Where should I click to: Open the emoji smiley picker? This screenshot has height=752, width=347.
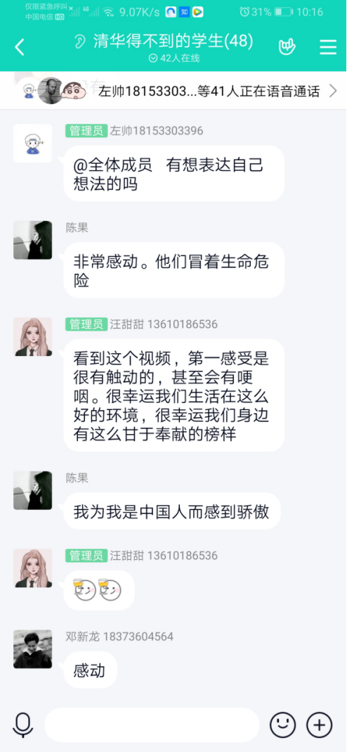click(x=283, y=725)
